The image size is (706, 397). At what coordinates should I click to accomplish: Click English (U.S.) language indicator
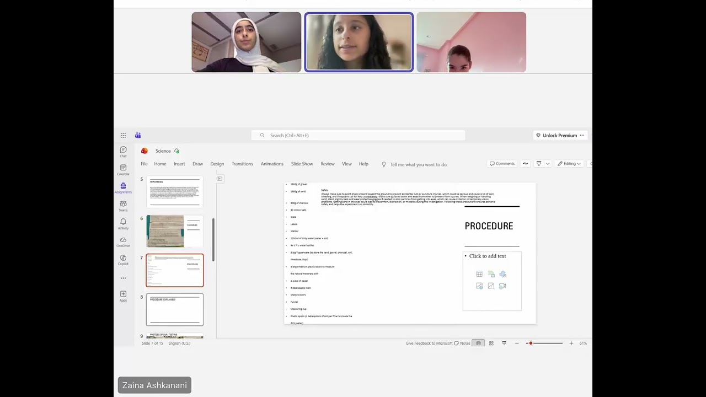pyautogui.click(x=179, y=343)
